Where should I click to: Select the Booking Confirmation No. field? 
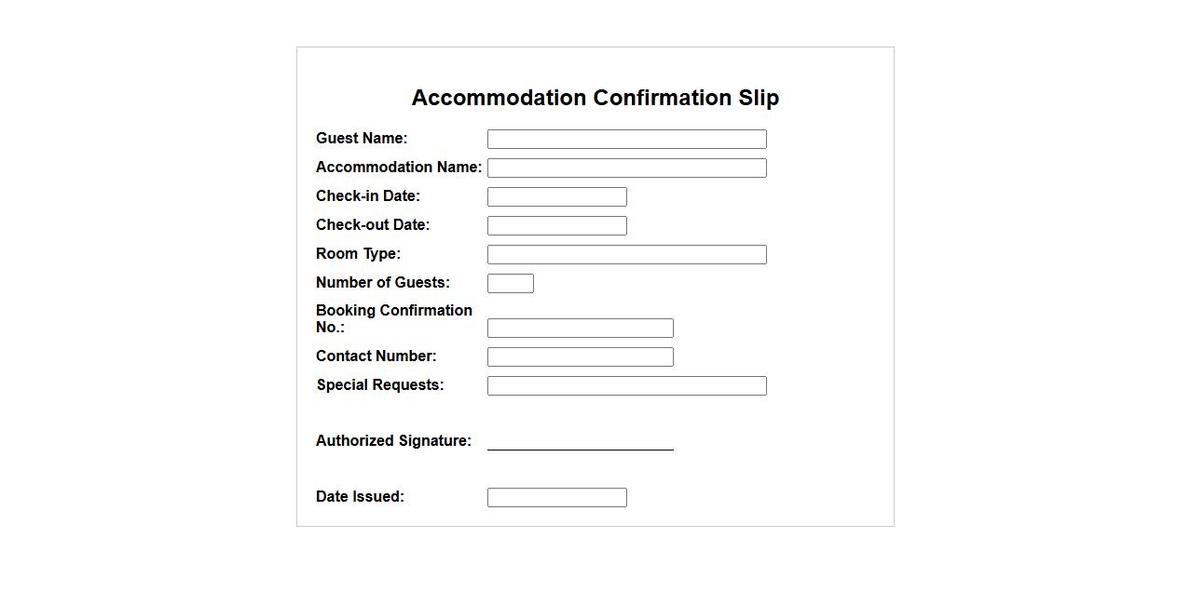(580, 329)
